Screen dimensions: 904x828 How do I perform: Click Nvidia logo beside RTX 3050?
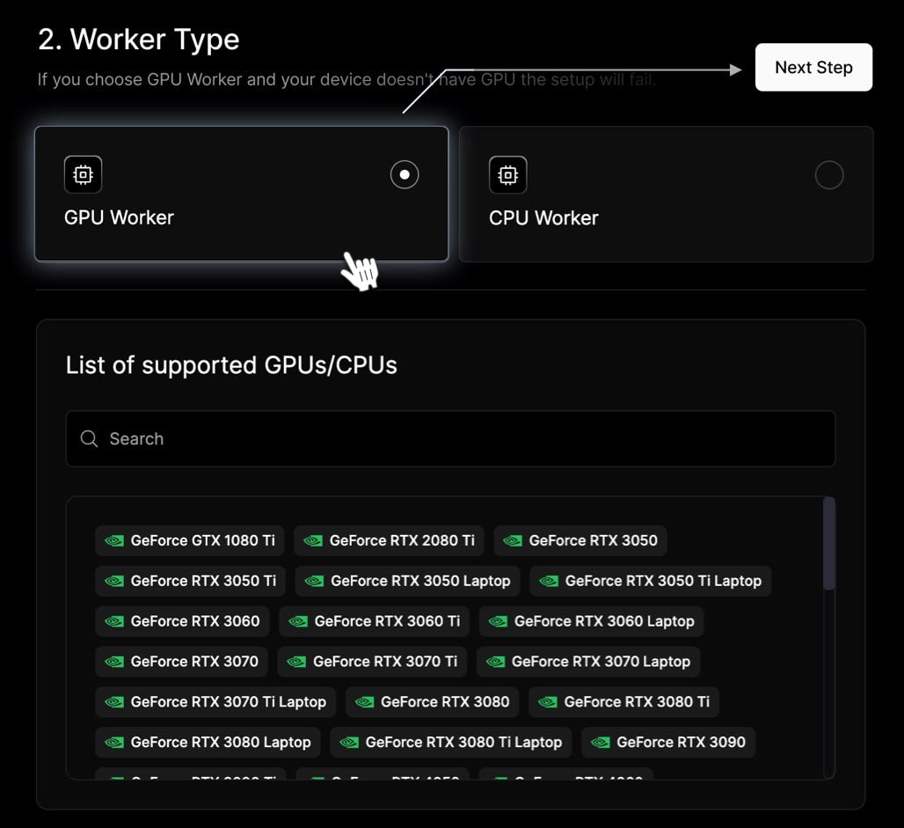[x=513, y=540]
